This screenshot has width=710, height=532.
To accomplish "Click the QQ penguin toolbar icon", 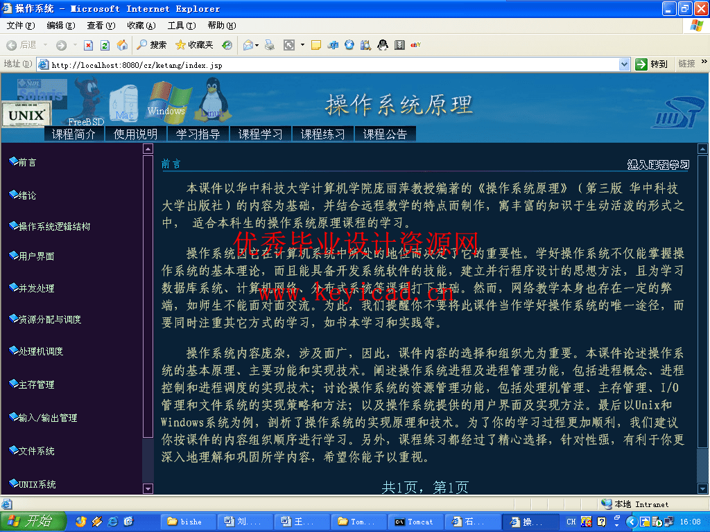I will (x=382, y=45).
